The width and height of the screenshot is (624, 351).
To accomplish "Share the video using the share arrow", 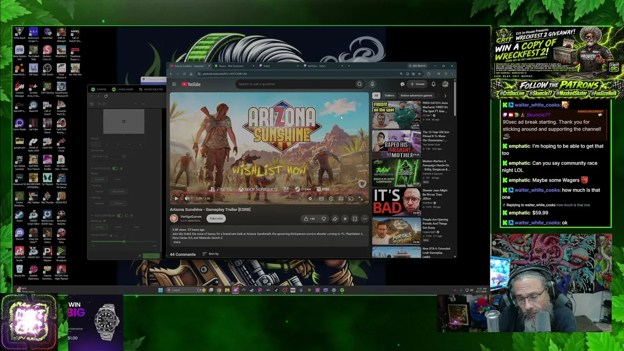I will pos(335,219).
